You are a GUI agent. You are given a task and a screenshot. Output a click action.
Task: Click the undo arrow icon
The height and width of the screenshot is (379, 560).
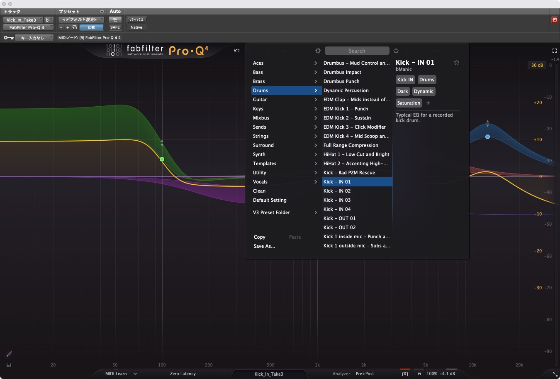click(x=237, y=51)
